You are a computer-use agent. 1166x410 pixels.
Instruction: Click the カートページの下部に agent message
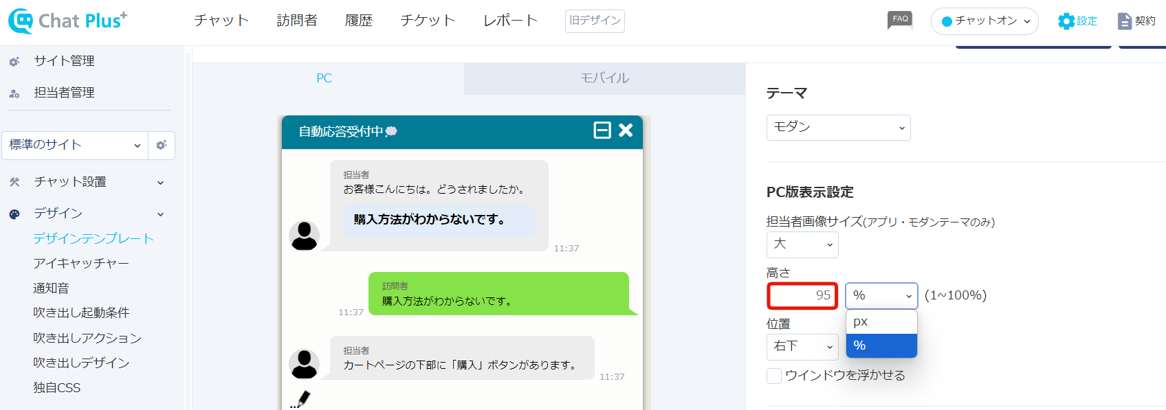tap(462, 358)
